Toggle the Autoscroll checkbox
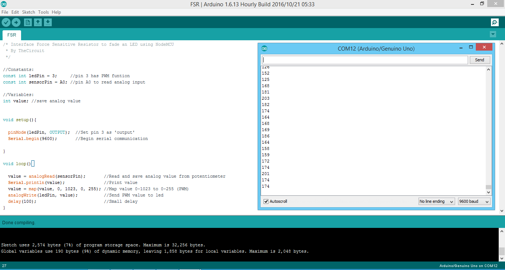This screenshot has width=505, height=270. pyautogui.click(x=266, y=201)
